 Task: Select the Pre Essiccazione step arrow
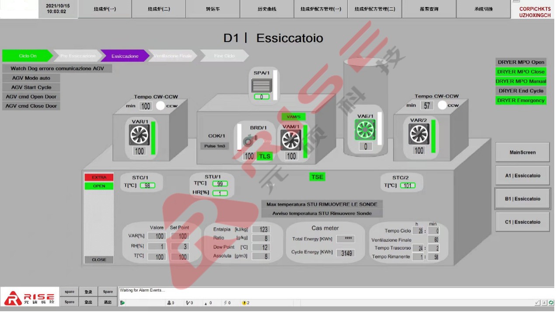coord(77,56)
